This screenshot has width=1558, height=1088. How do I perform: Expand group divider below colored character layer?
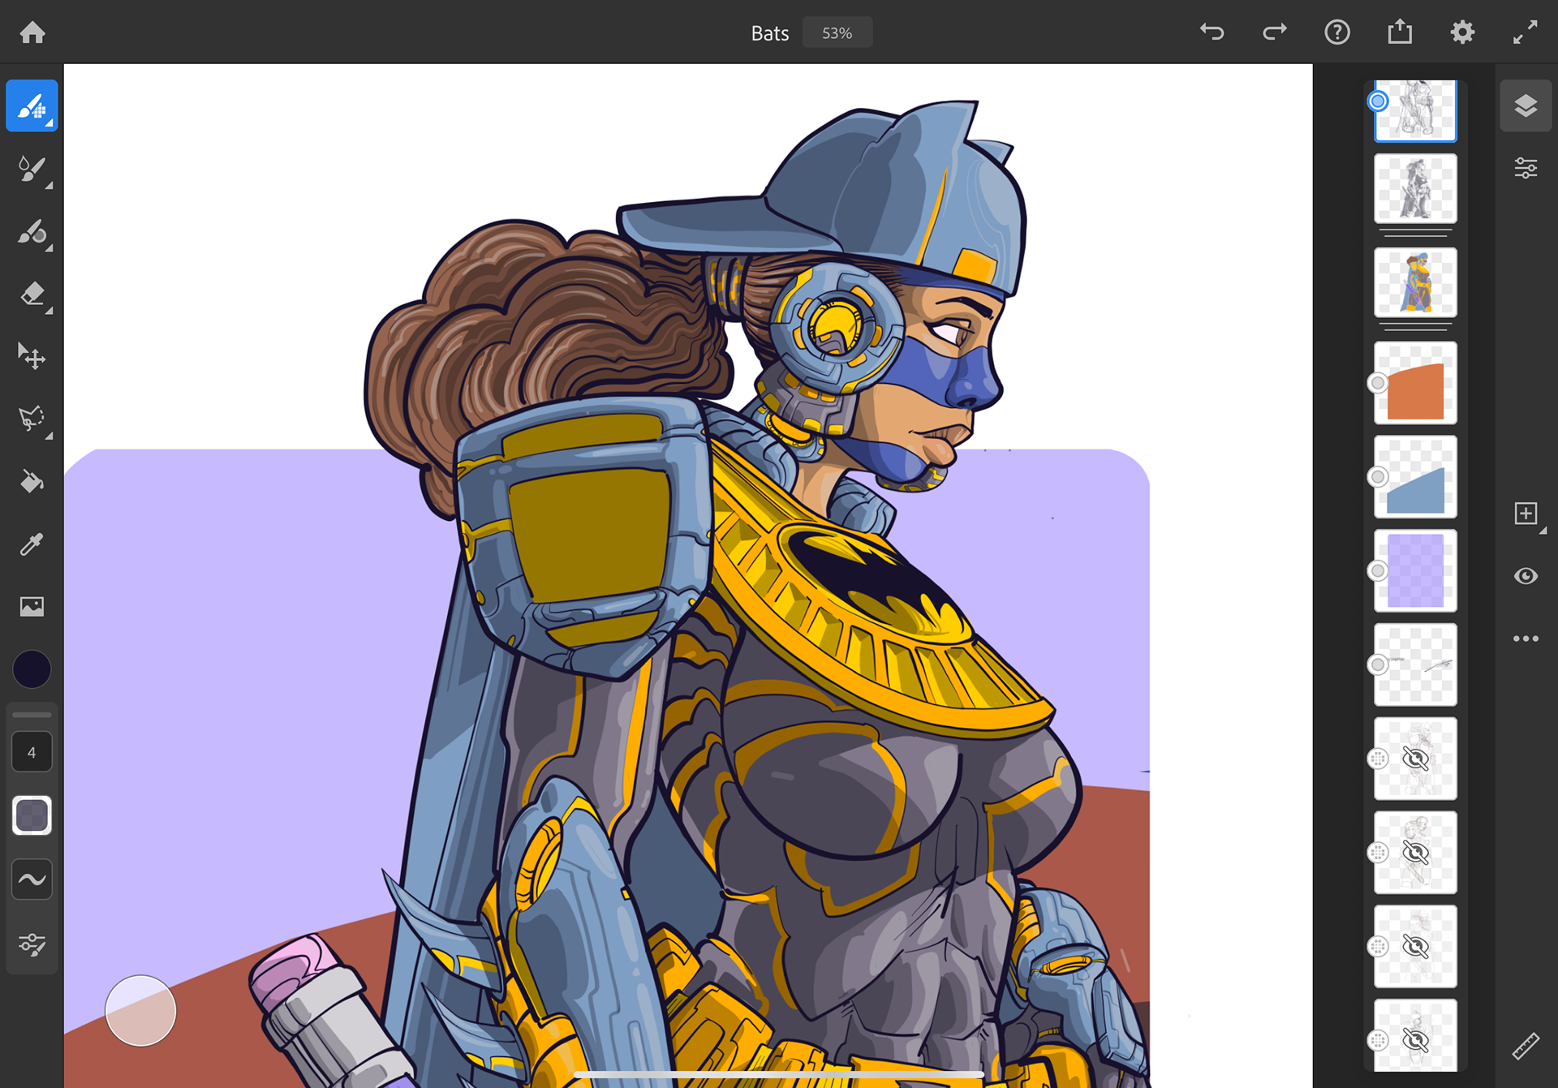point(1415,328)
